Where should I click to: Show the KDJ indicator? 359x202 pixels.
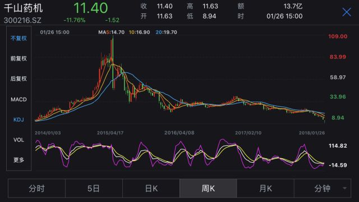(19, 120)
